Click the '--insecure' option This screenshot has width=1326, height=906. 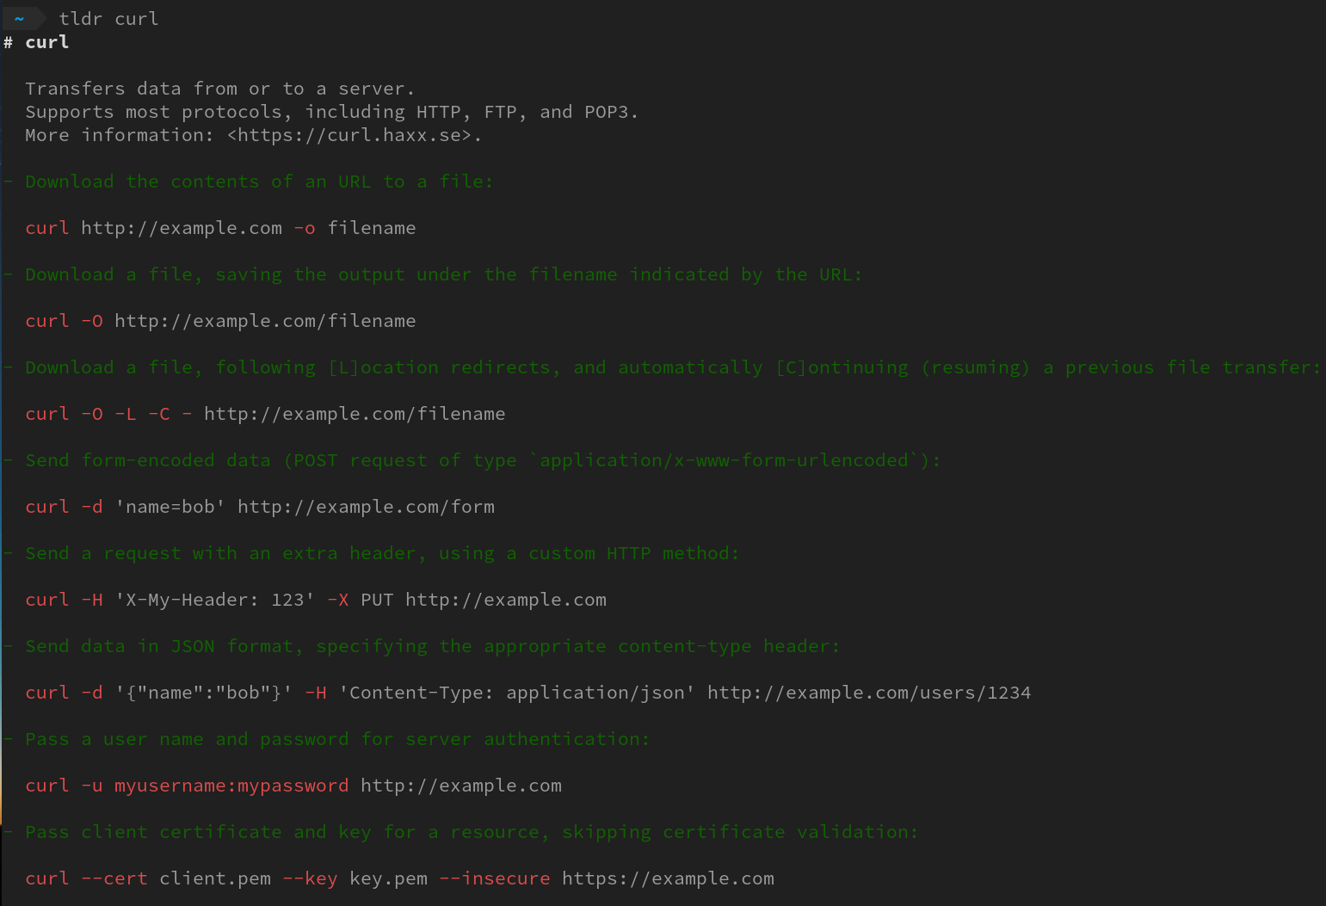[x=495, y=878]
